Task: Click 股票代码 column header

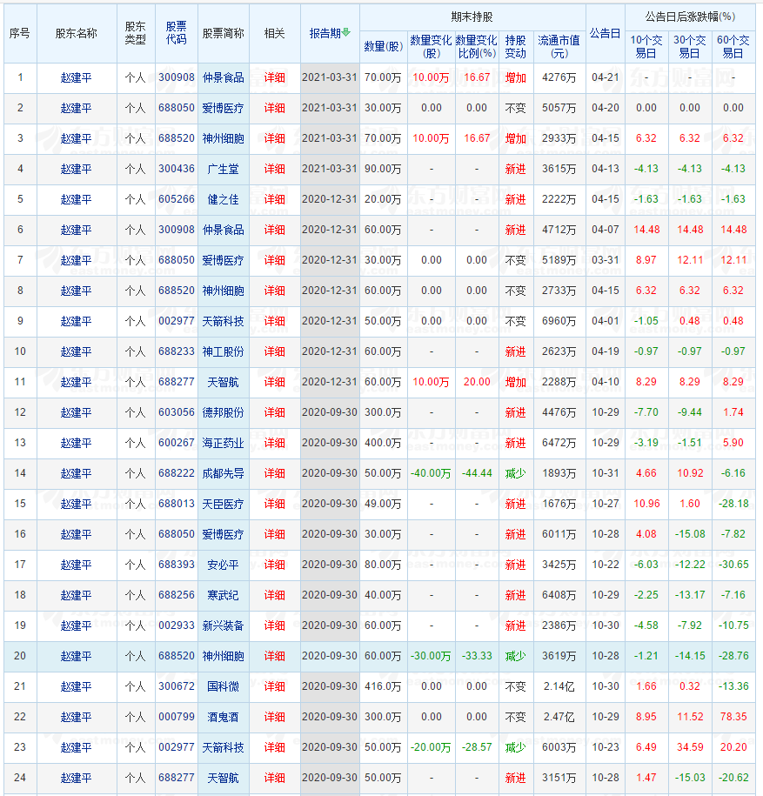Action: 176,33
